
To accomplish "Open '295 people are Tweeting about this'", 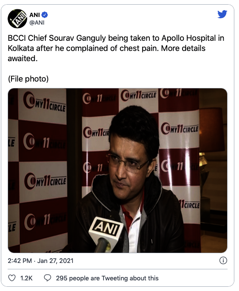I will (x=107, y=278).
